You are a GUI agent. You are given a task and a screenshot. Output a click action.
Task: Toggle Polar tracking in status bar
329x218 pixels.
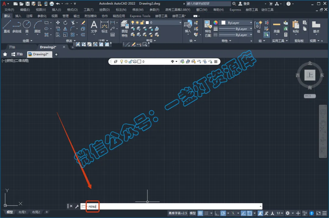click(223, 213)
